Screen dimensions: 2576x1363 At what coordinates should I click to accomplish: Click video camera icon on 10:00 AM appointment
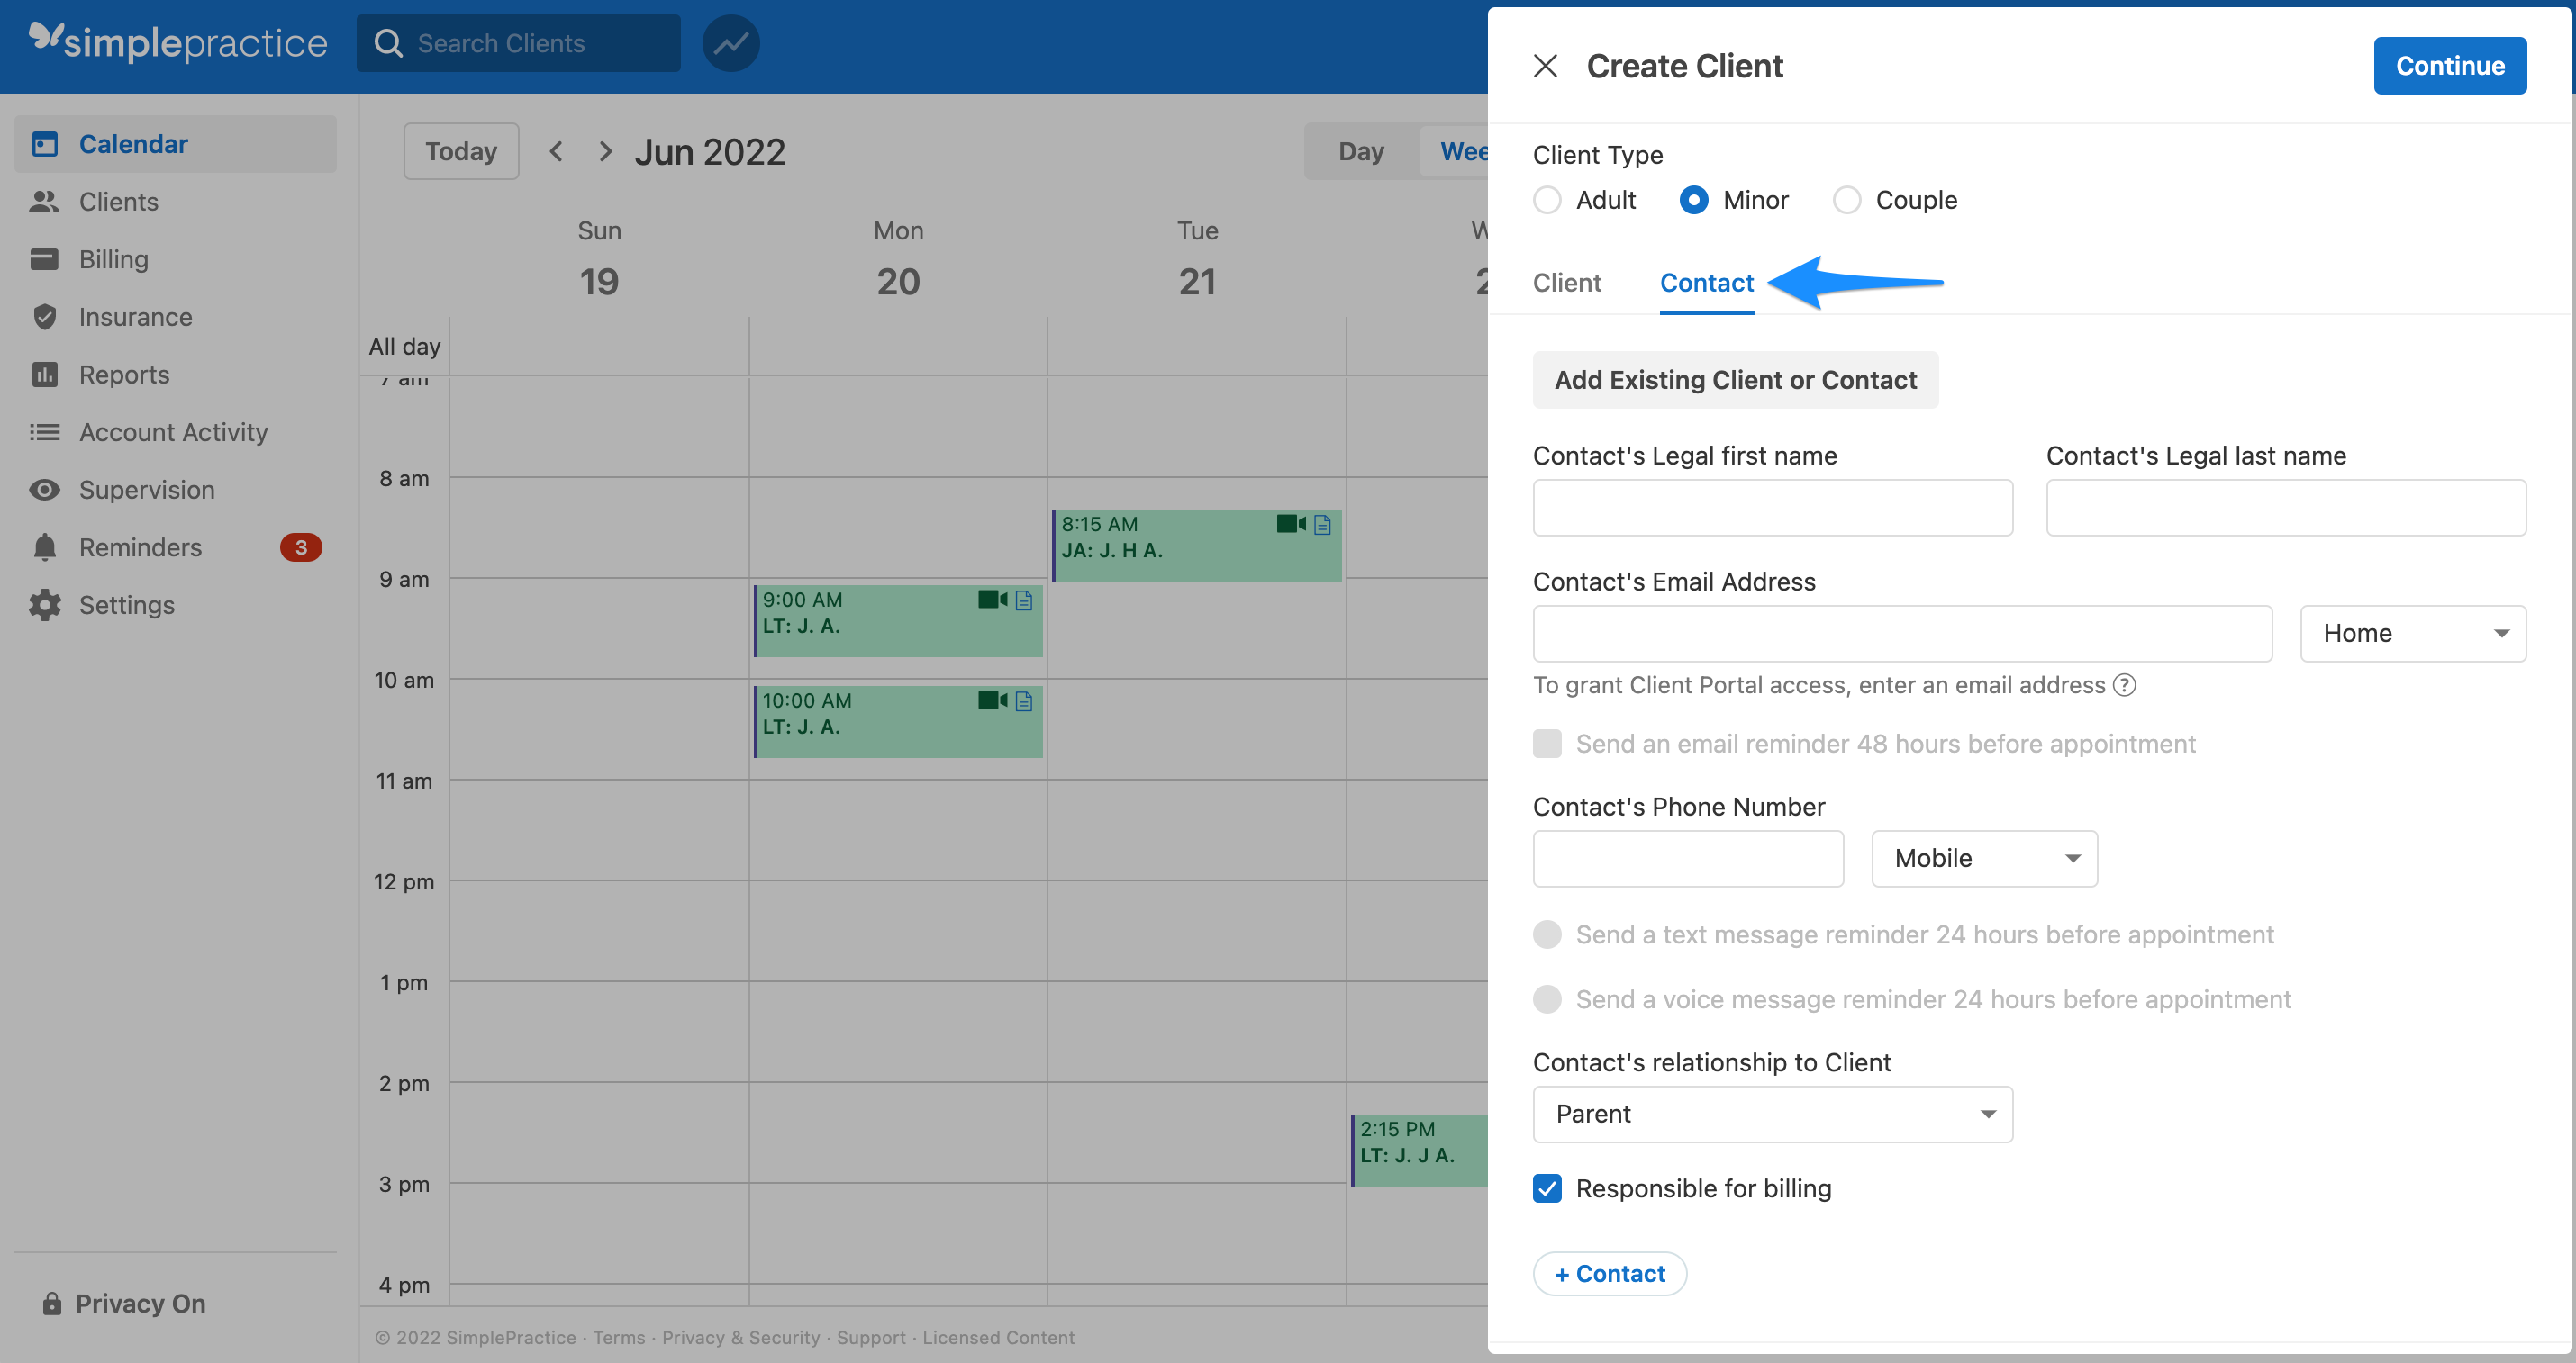(x=992, y=700)
